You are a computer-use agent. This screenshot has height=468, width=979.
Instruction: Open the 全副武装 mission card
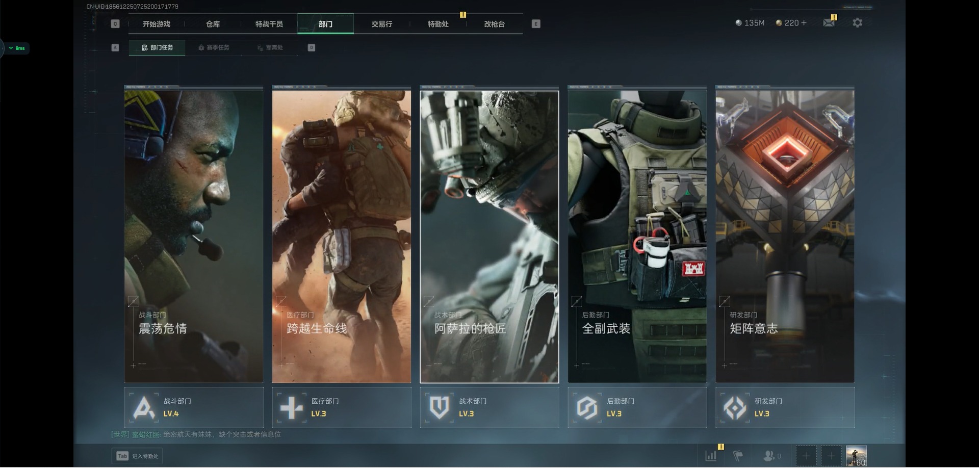tap(637, 237)
